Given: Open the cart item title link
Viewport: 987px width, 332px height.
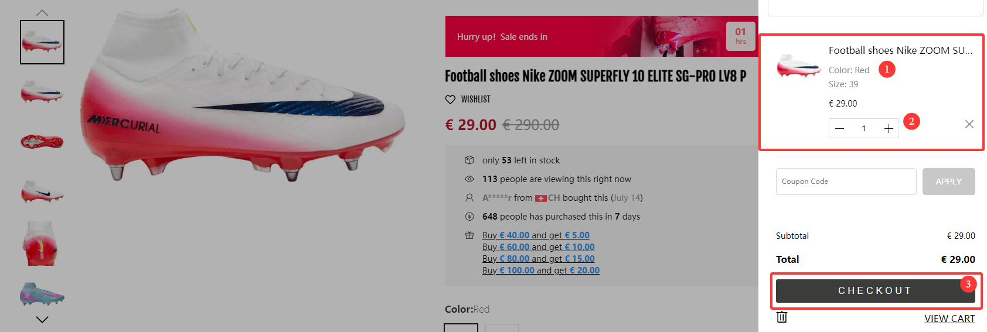Looking at the screenshot, I should 900,50.
